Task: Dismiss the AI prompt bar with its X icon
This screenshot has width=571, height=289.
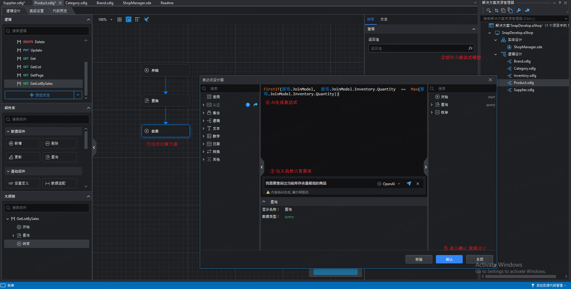Action: click(x=418, y=184)
